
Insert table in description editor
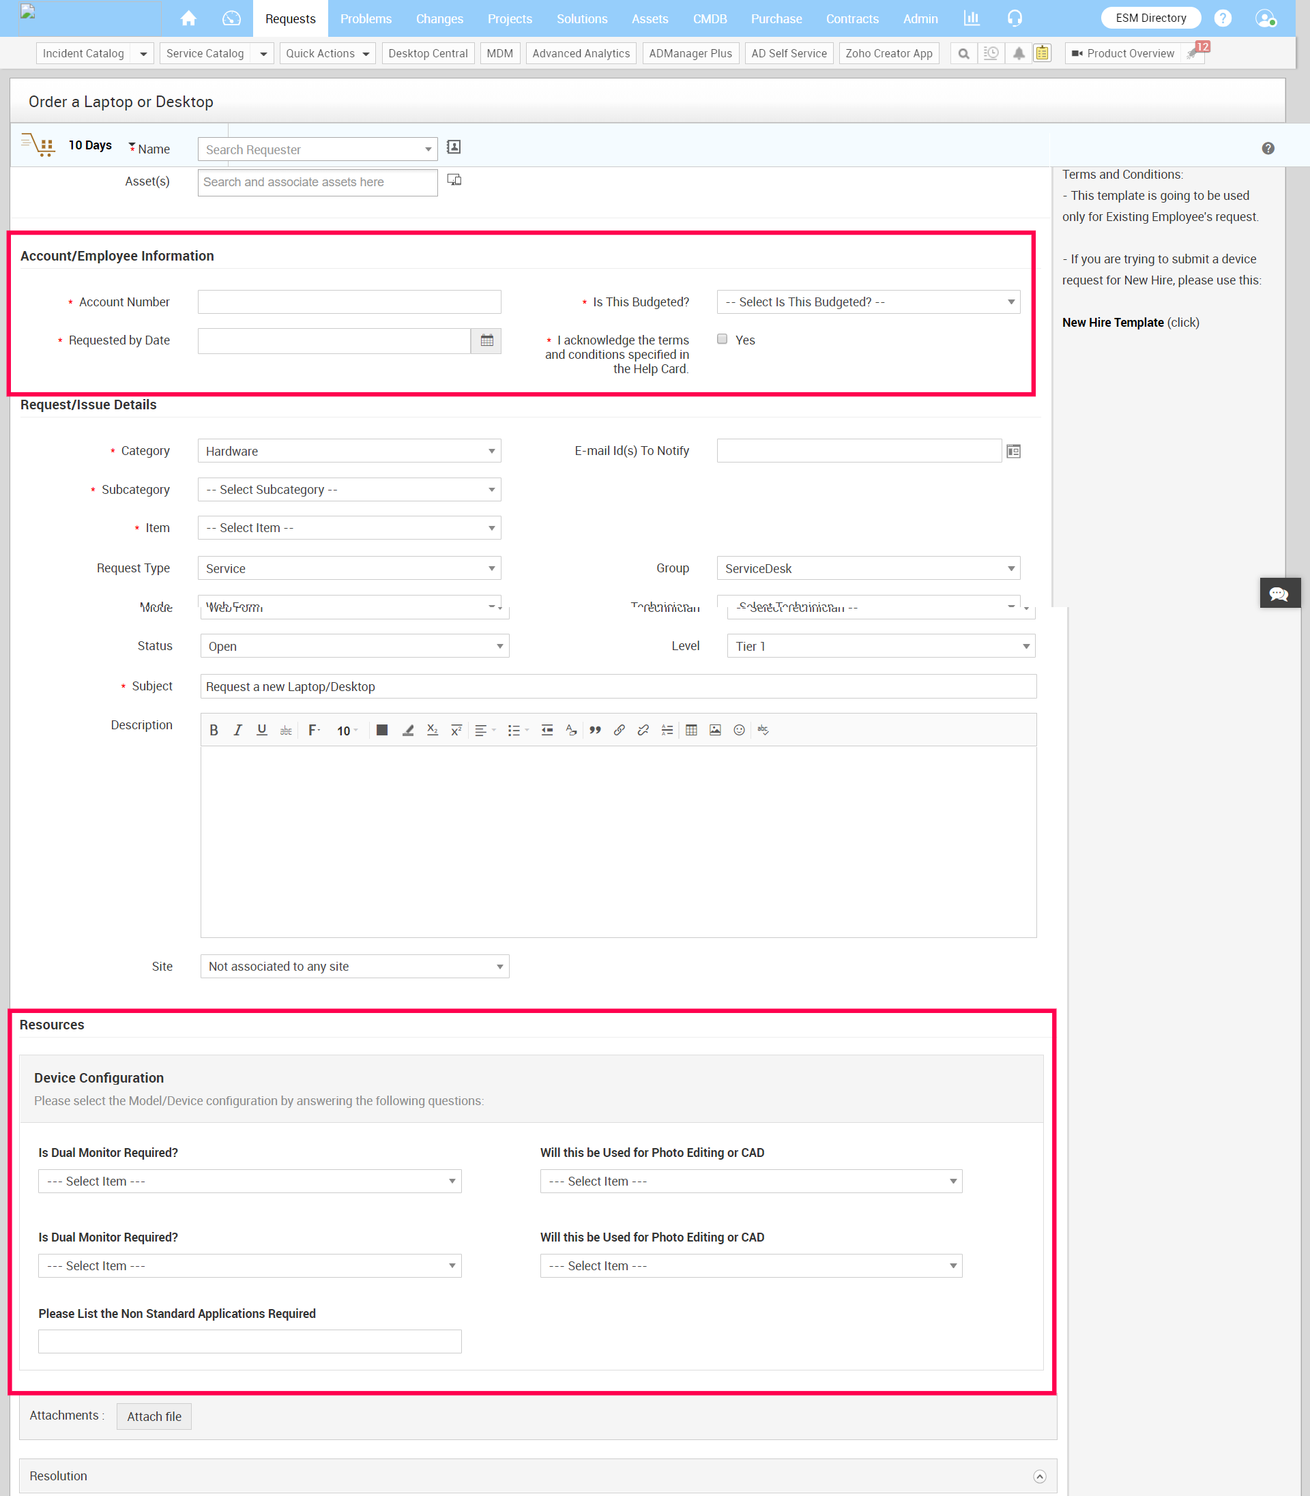(x=690, y=730)
